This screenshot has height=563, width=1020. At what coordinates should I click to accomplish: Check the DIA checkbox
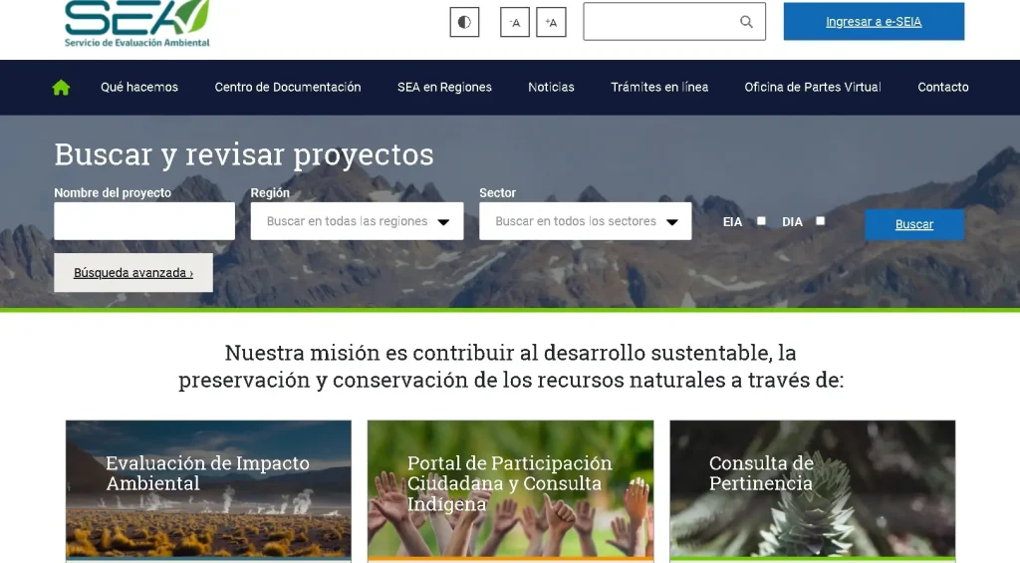(x=821, y=221)
